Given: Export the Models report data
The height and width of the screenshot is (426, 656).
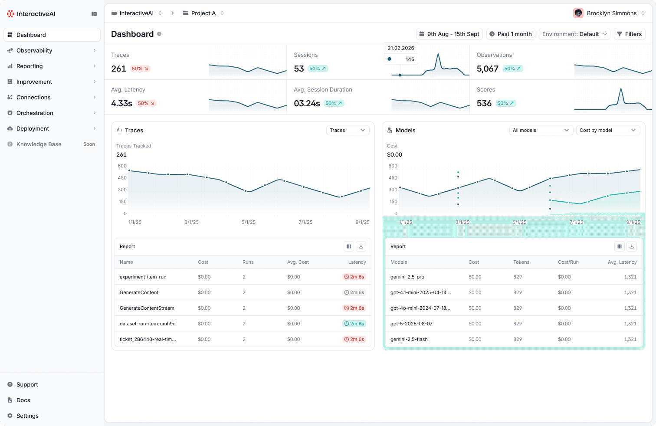Looking at the screenshot, I should click(631, 246).
